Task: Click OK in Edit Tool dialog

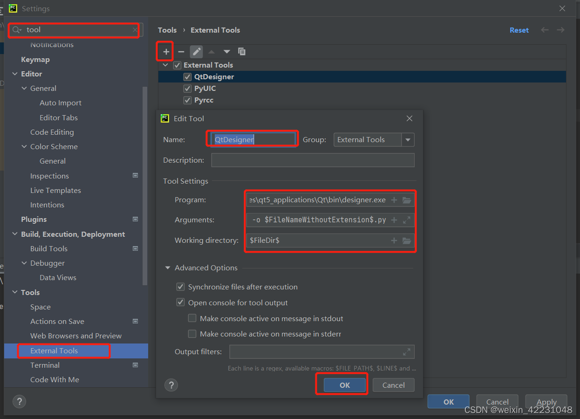Action: pyautogui.click(x=345, y=385)
